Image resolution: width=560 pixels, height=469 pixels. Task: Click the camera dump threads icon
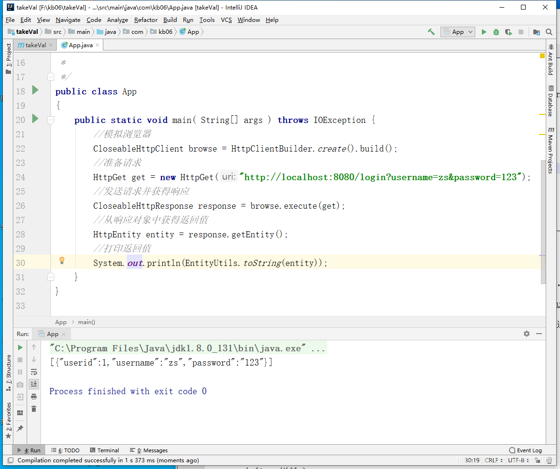click(x=20, y=385)
